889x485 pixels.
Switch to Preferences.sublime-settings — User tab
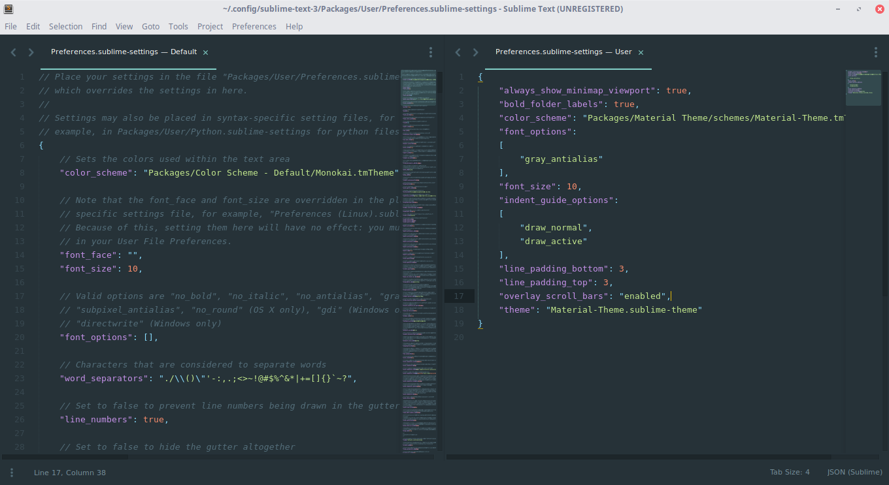tap(563, 52)
